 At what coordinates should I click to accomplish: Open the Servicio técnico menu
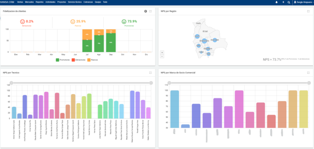75,2
